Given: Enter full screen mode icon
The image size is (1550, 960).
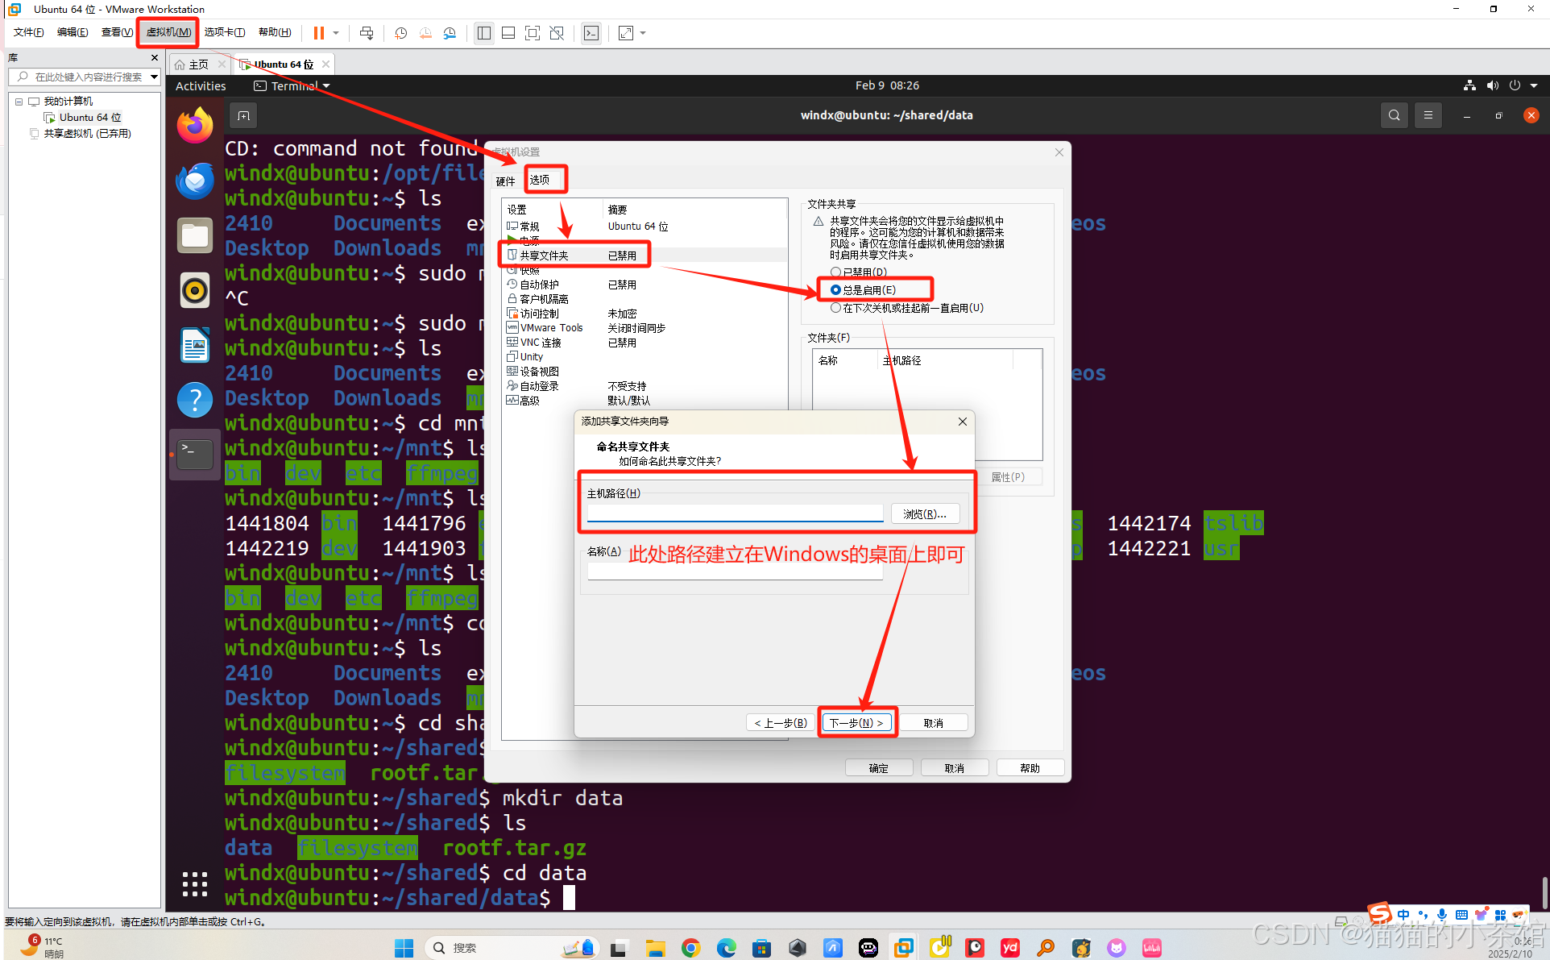Looking at the screenshot, I should (533, 33).
